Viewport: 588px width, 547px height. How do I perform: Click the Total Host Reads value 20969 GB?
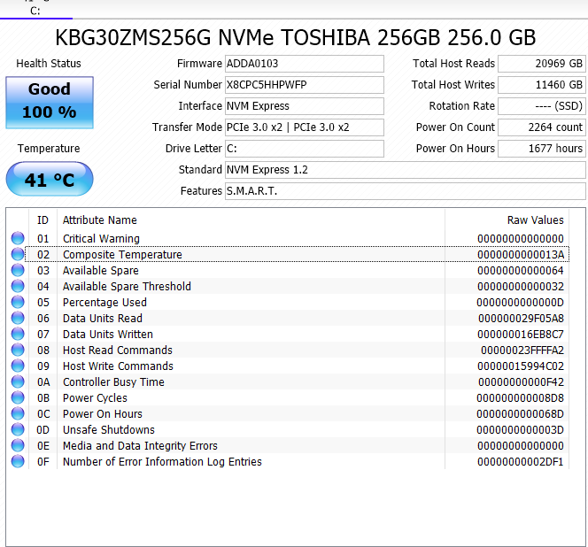click(541, 64)
